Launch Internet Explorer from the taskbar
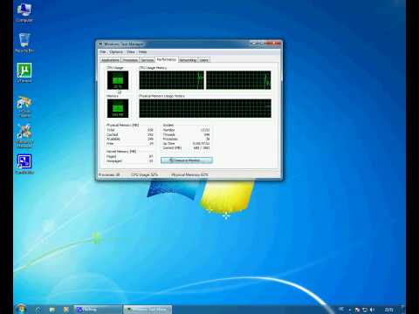Viewport: 419px width, 314px height. pos(38,310)
